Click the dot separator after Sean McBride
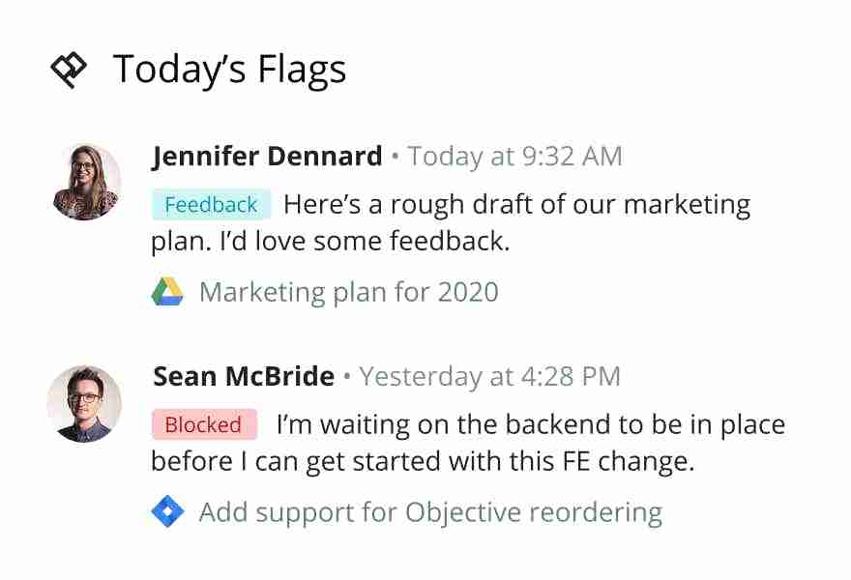Image resolution: width=851 pixels, height=580 pixels. click(347, 377)
